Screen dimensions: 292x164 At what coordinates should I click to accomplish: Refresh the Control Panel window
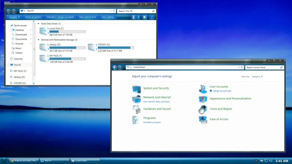(x=242, y=67)
